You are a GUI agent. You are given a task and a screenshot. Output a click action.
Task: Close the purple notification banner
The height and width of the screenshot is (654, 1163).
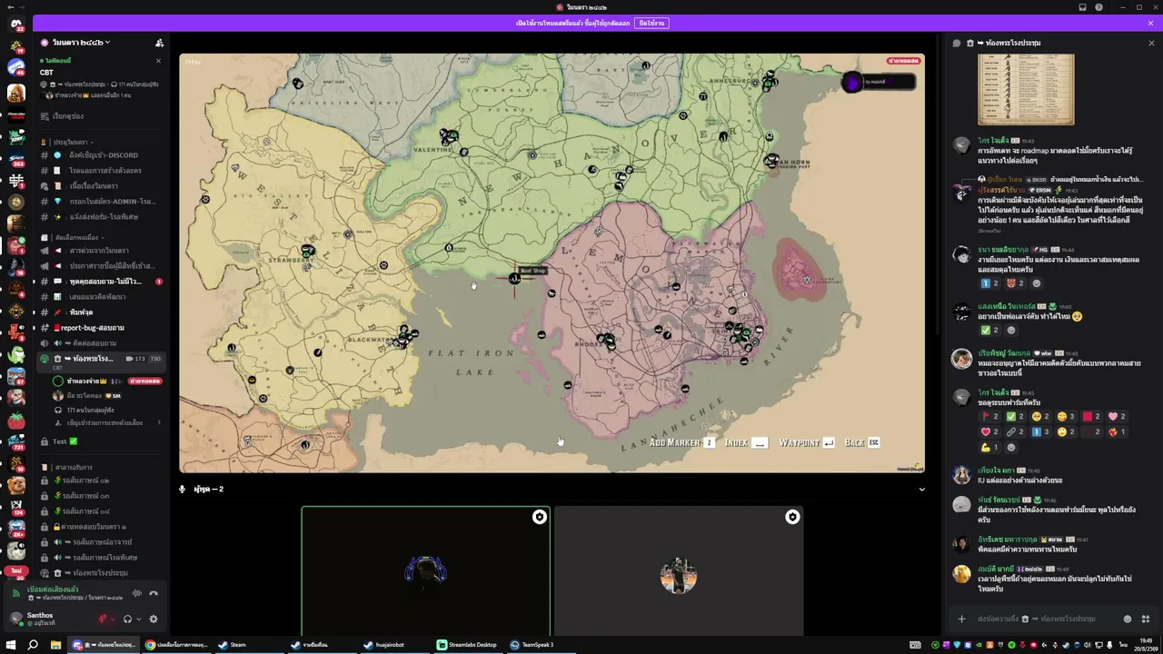coord(1151,23)
